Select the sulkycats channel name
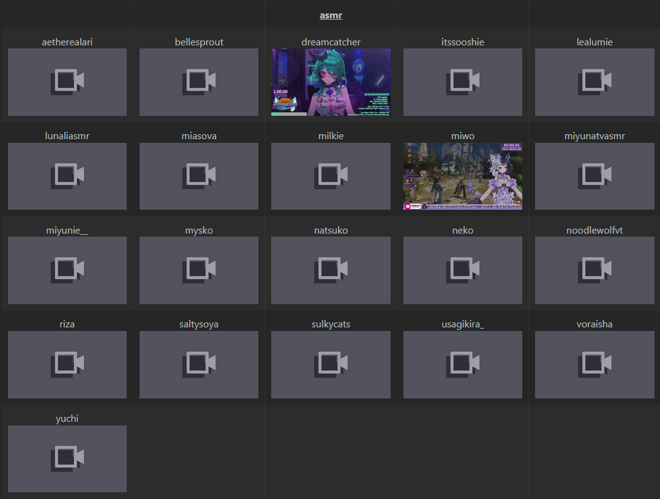The height and width of the screenshot is (499, 660). (x=331, y=324)
